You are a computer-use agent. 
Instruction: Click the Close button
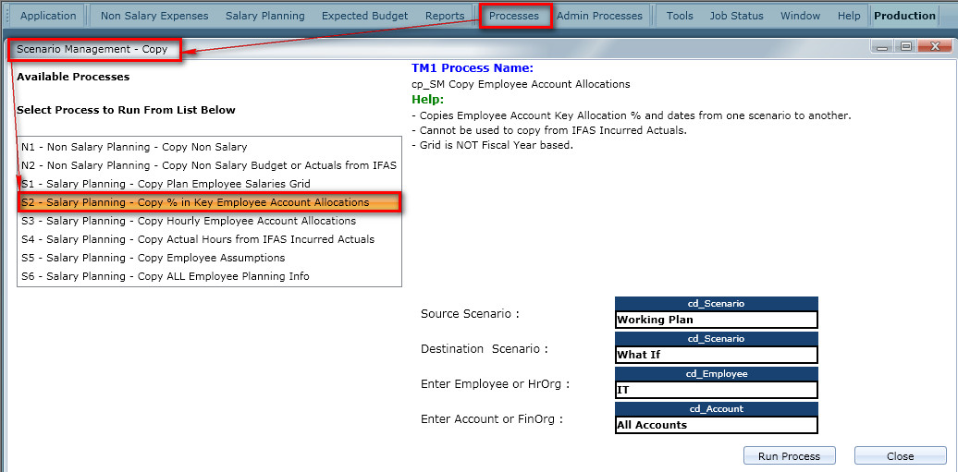click(900, 455)
